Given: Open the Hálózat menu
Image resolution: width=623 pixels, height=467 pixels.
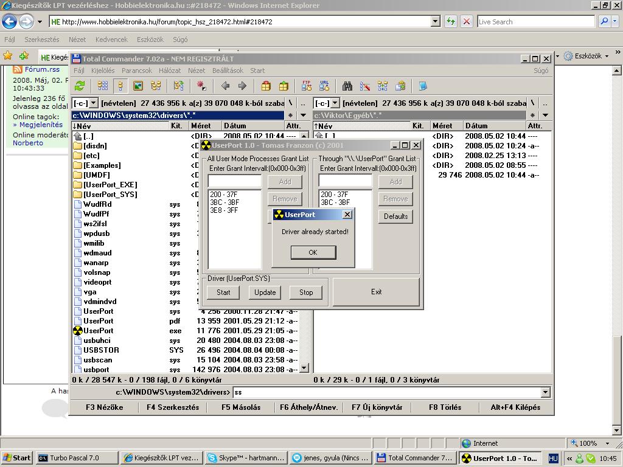Looking at the screenshot, I should pos(170,71).
